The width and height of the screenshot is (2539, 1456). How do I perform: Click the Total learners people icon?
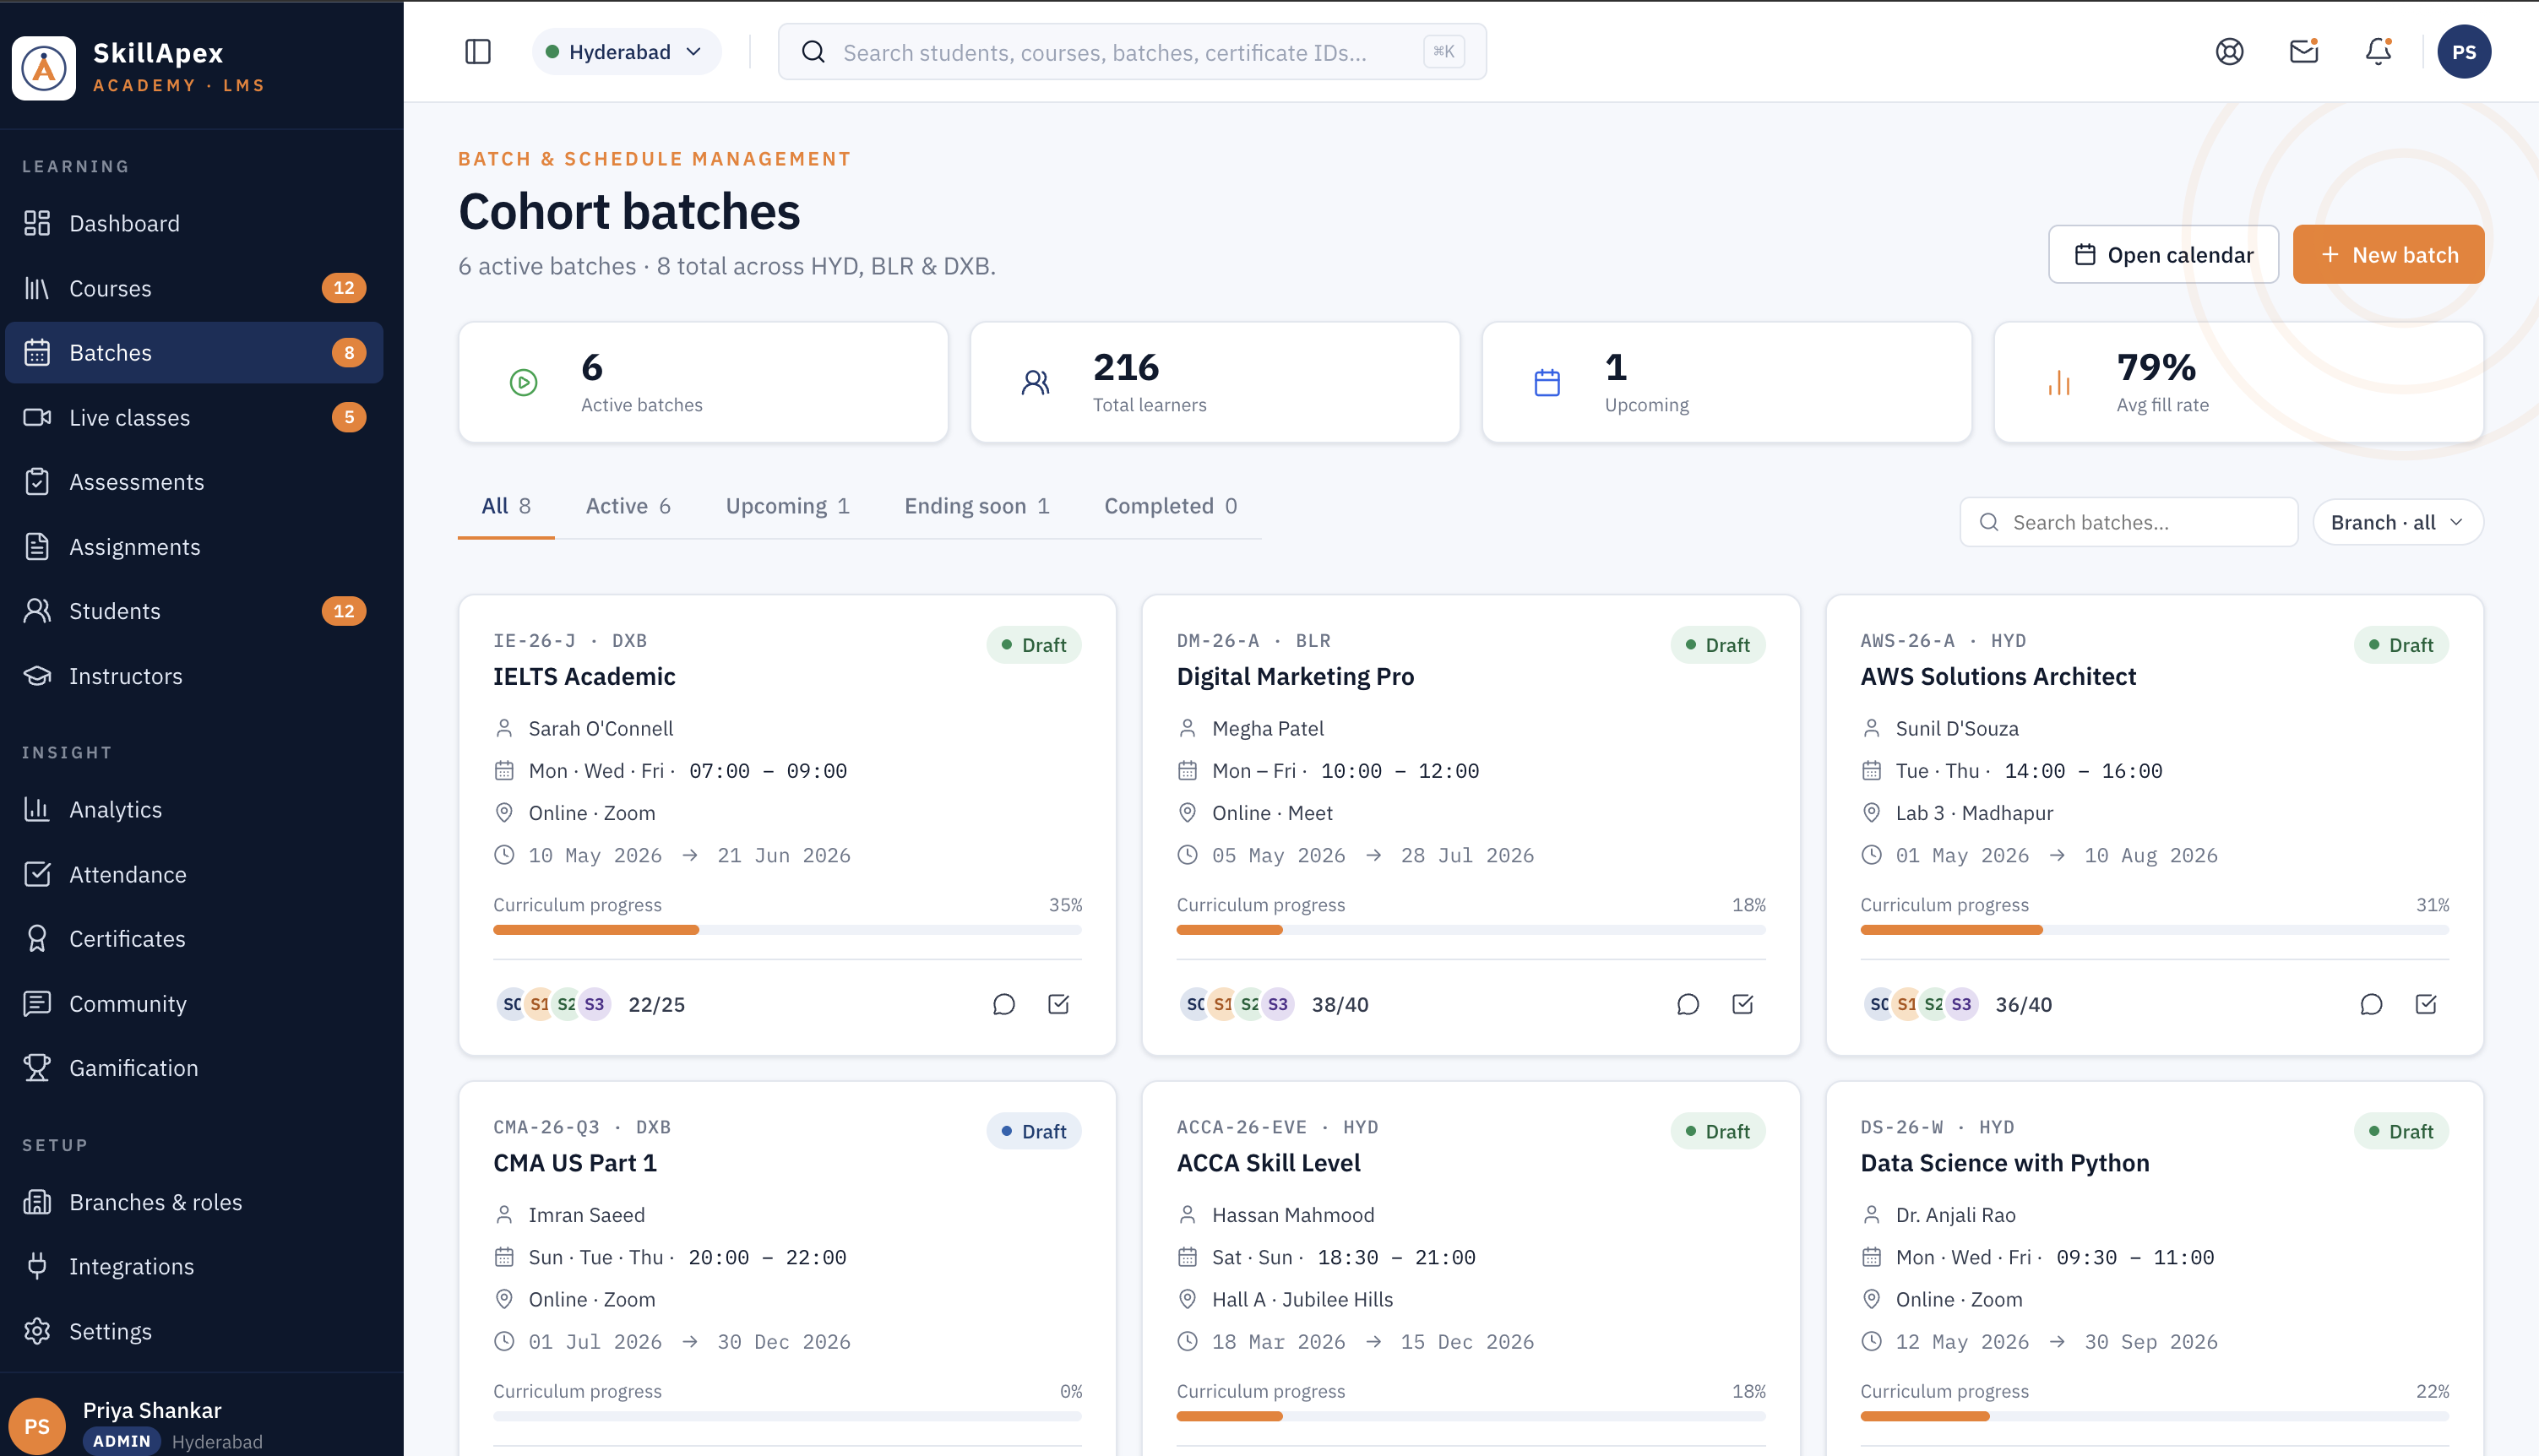click(x=1035, y=382)
